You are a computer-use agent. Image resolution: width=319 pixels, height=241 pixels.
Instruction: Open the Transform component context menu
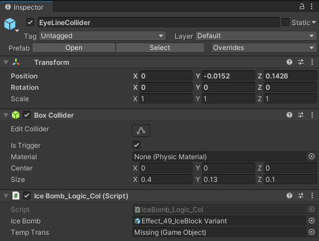tap(312, 62)
